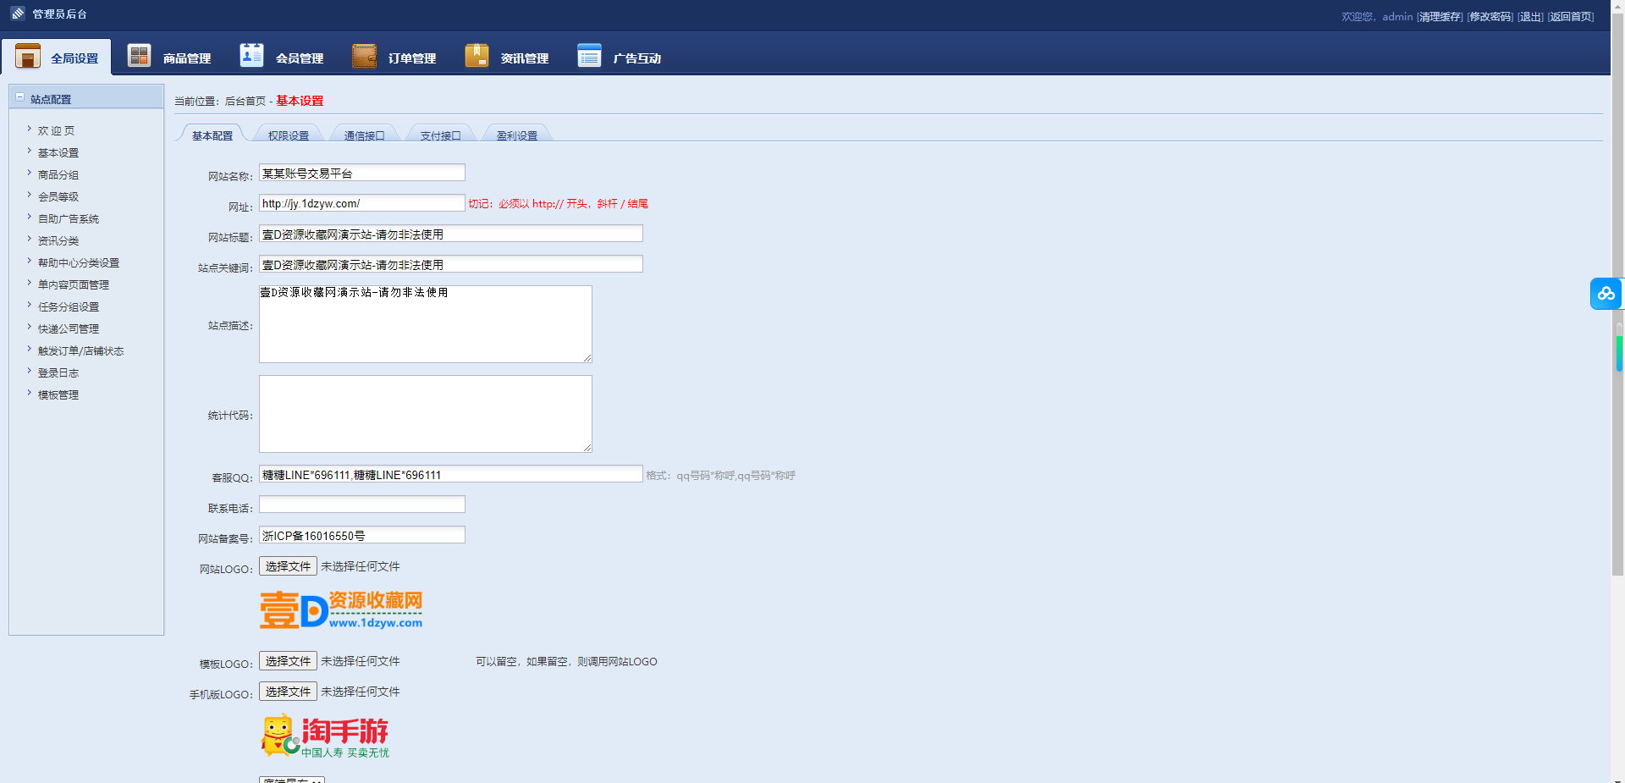Choose file for 手机版LOGO
Screen dimensions: 1625x783
pos(288,692)
